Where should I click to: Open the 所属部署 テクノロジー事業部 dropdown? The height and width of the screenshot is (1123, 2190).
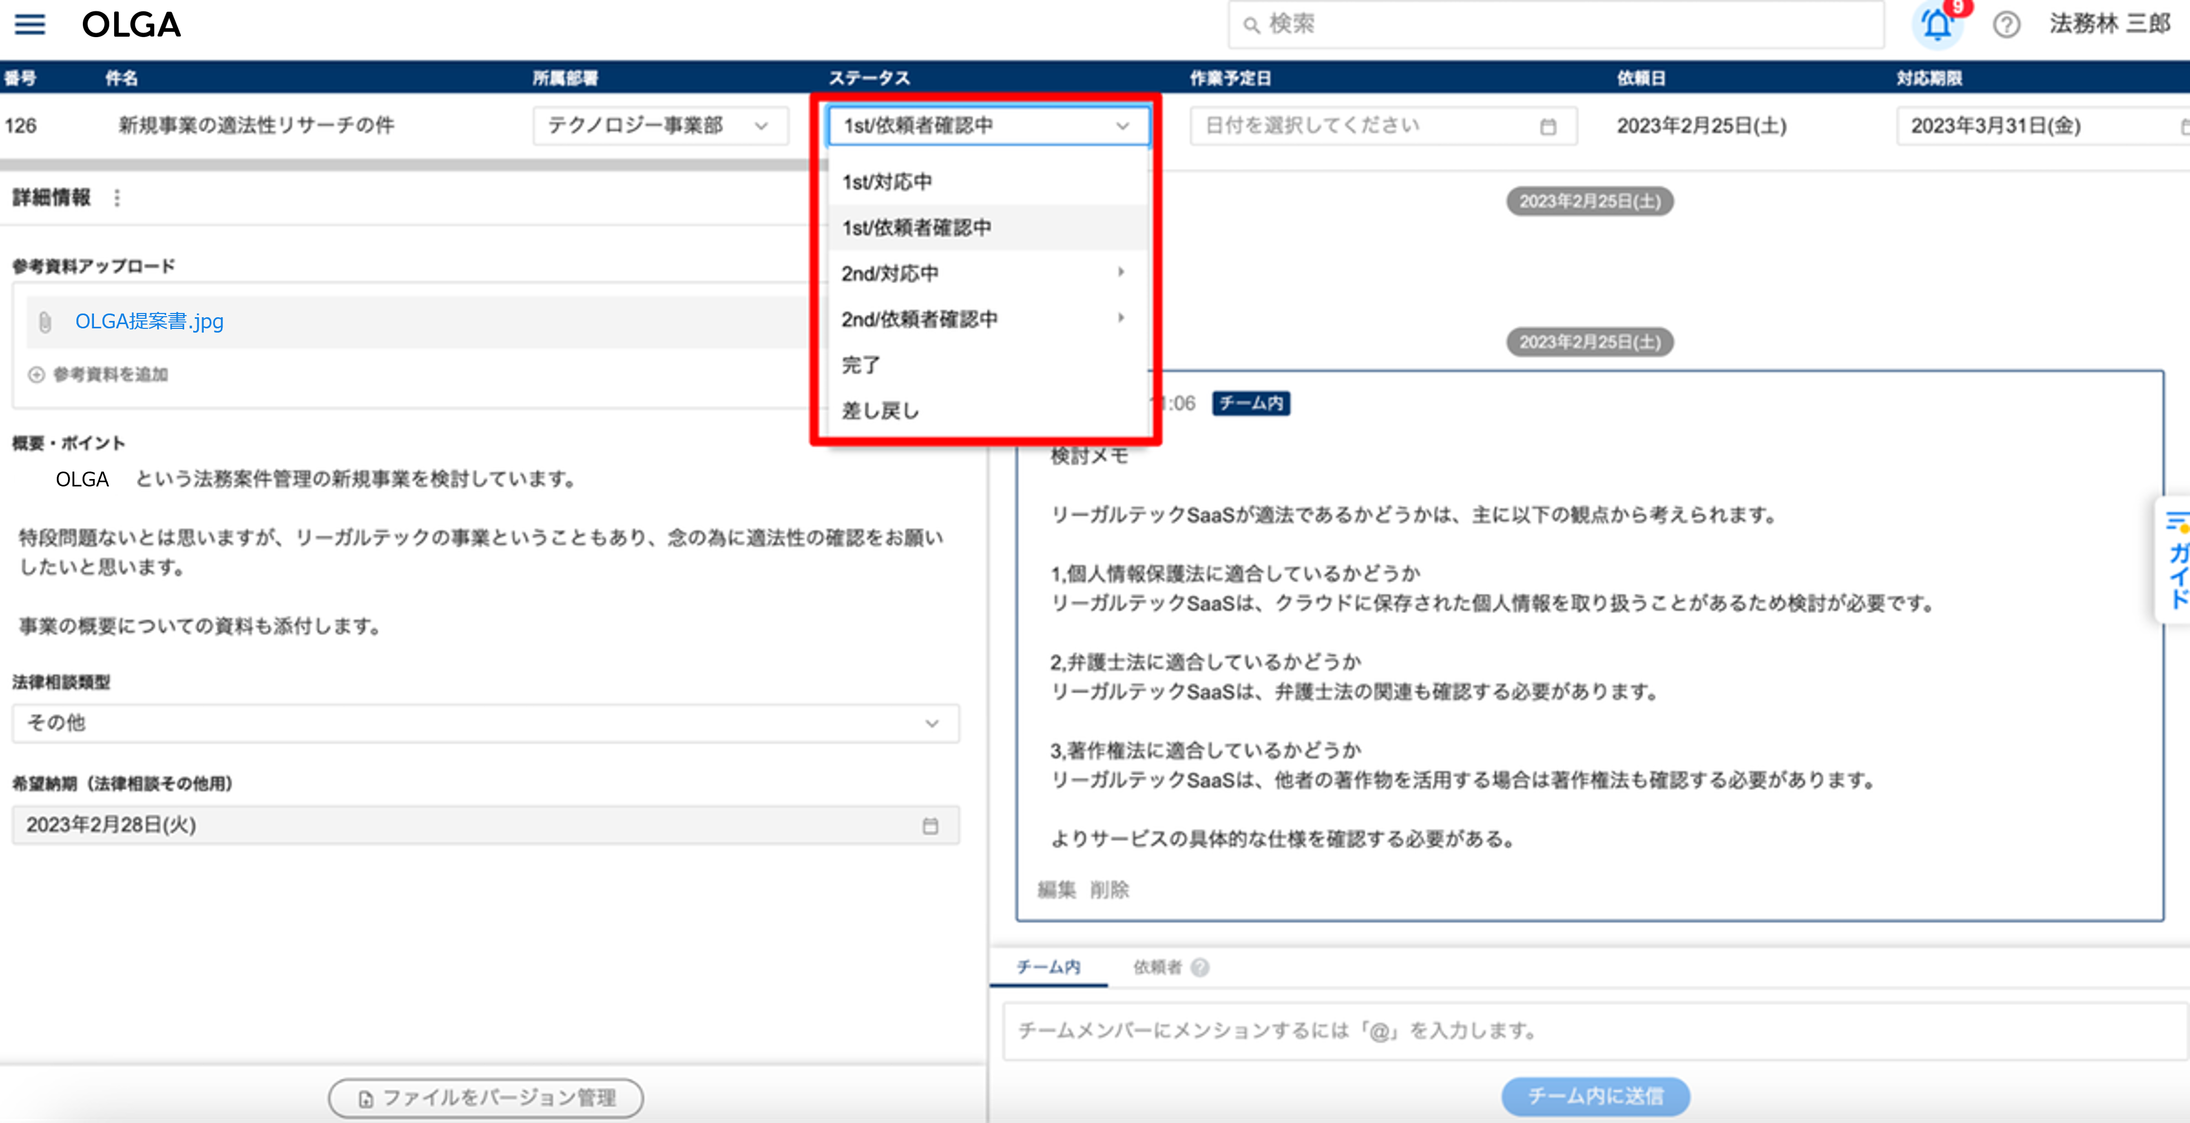coord(661,126)
